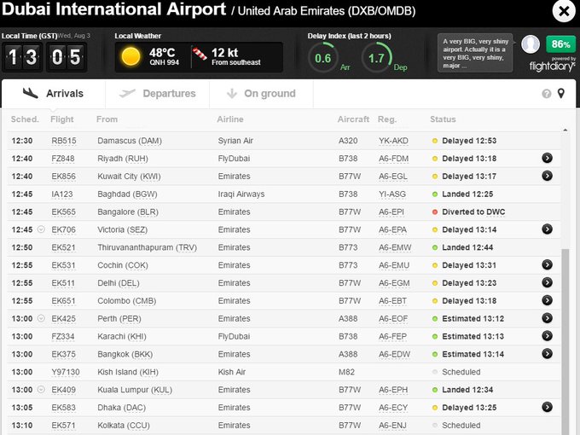Open arrow button for flight EK856
The image size is (580, 435).
[547, 176]
